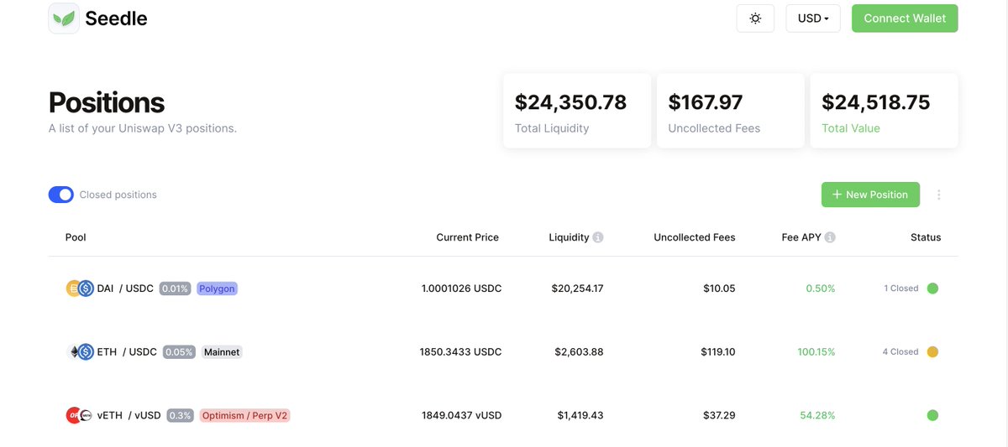Click the 0.05% fee tier badge
Viewport: 1008px width, 447px height.
point(179,352)
